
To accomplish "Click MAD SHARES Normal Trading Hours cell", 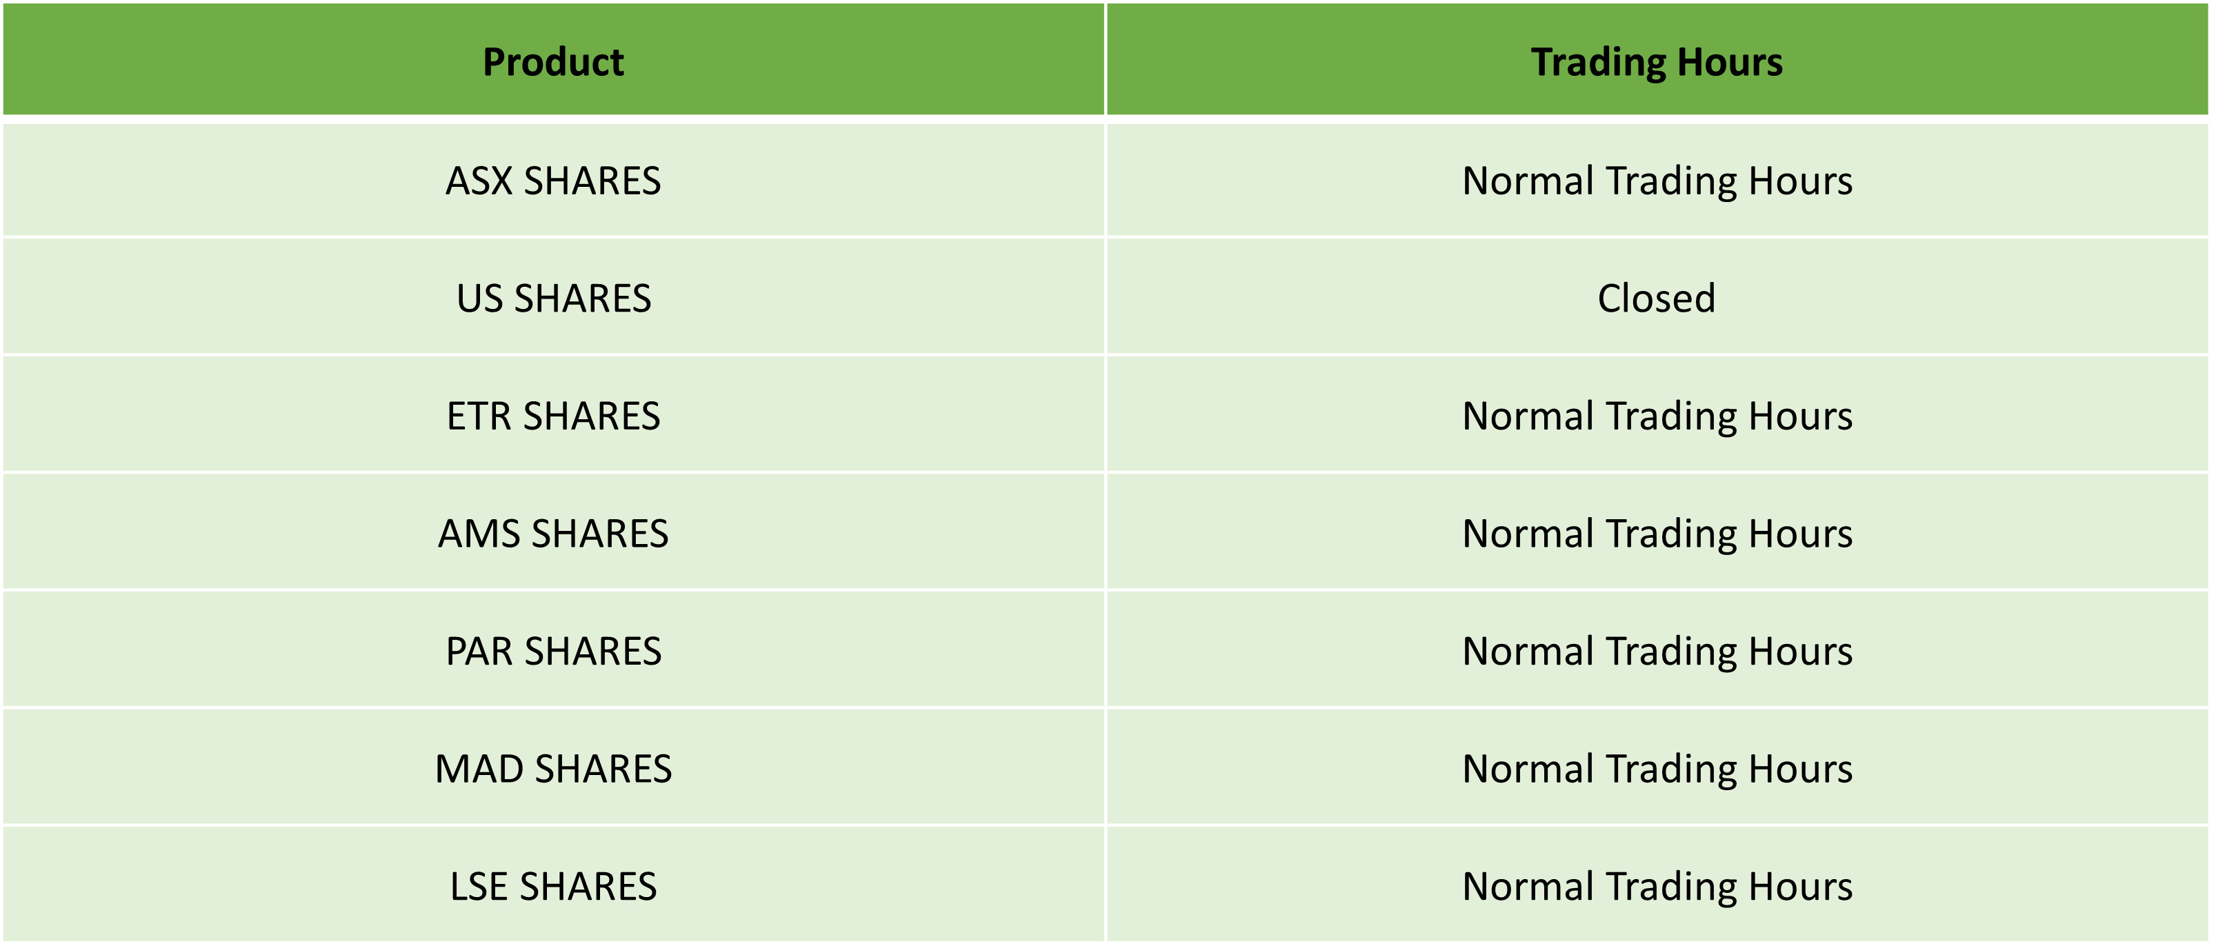I will pyautogui.click(x=1657, y=769).
